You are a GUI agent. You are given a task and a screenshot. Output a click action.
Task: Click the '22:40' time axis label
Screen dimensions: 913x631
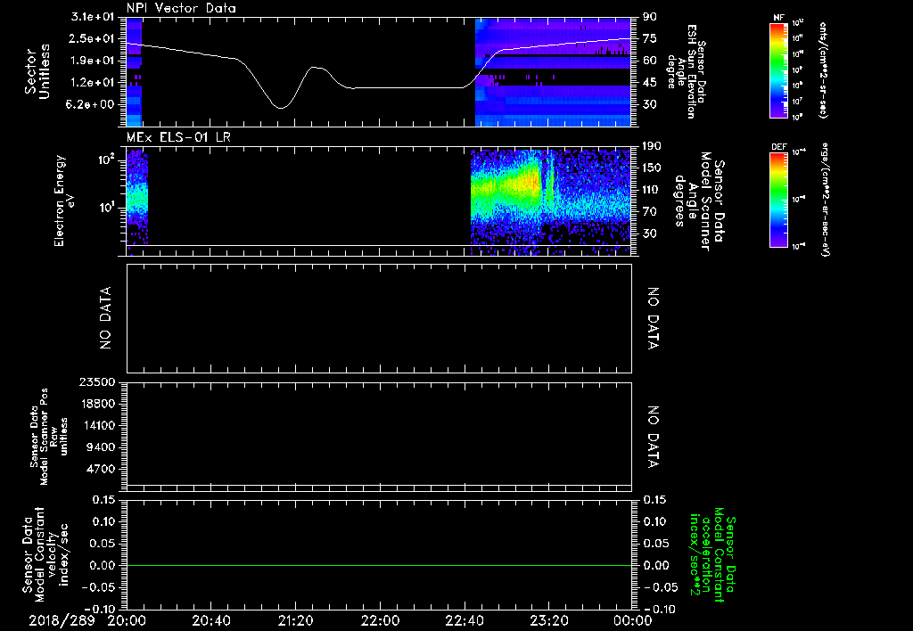tap(464, 620)
